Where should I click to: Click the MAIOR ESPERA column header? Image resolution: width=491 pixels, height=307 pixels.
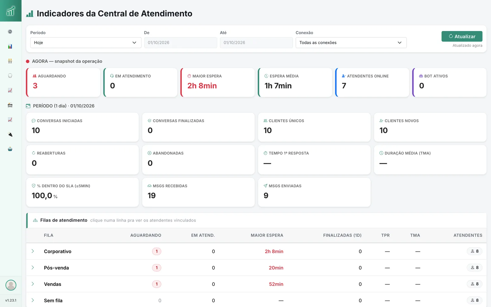click(267, 235)
